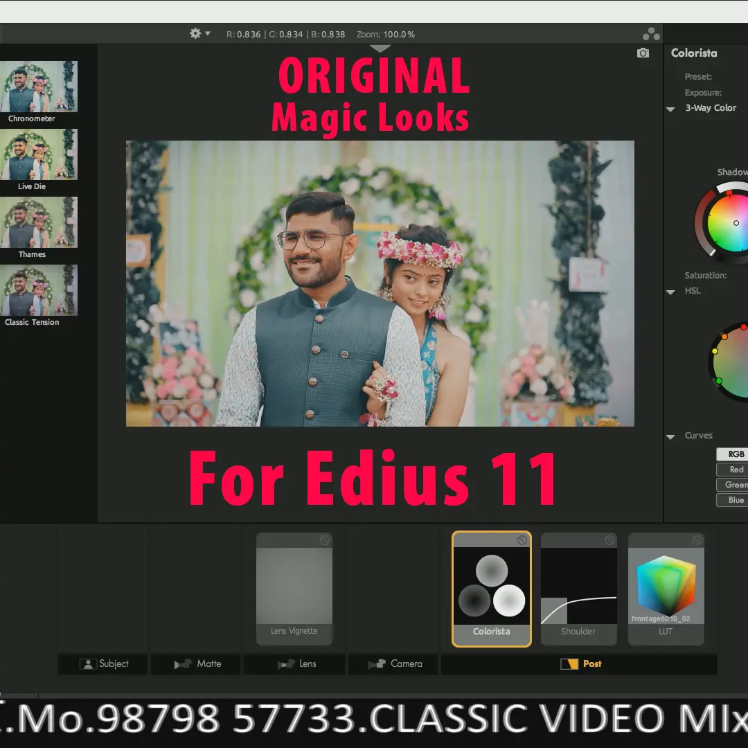
Task: Switch to the Camera tool category
Action: point(393,664)
